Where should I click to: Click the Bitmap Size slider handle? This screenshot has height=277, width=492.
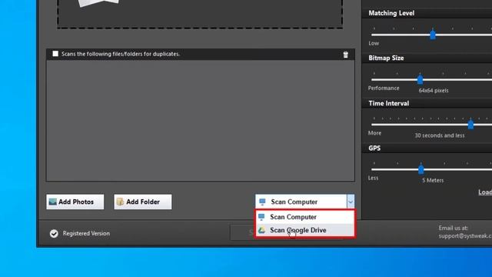pos(421,79)
